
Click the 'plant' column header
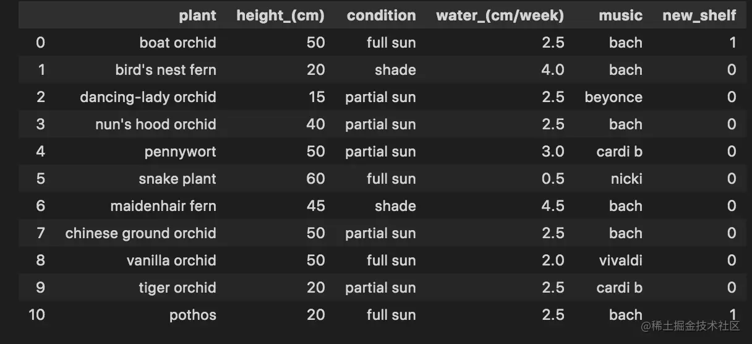coord(197,15)
